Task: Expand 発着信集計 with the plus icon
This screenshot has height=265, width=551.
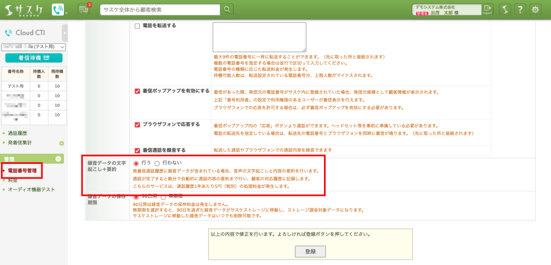Action: point(62,143)
